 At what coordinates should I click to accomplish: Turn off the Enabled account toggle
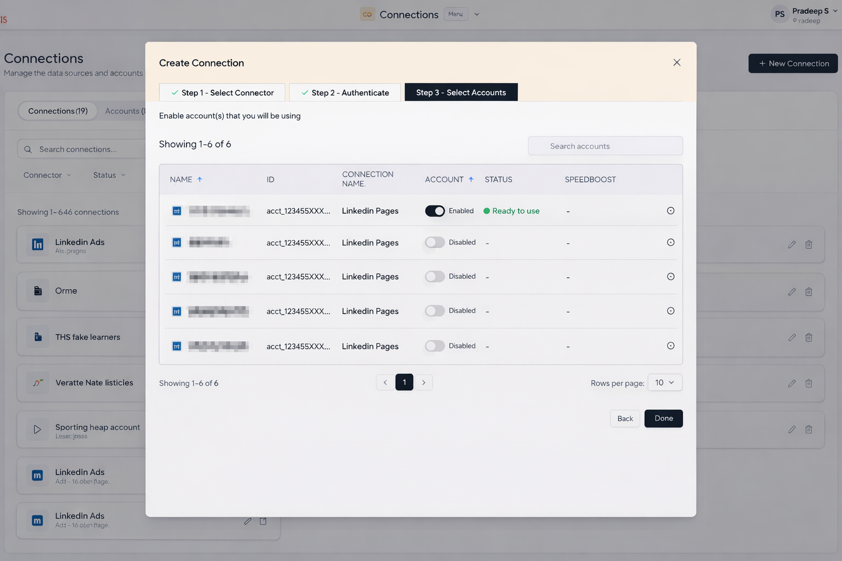pyautogui.click(x=435, y=211)
